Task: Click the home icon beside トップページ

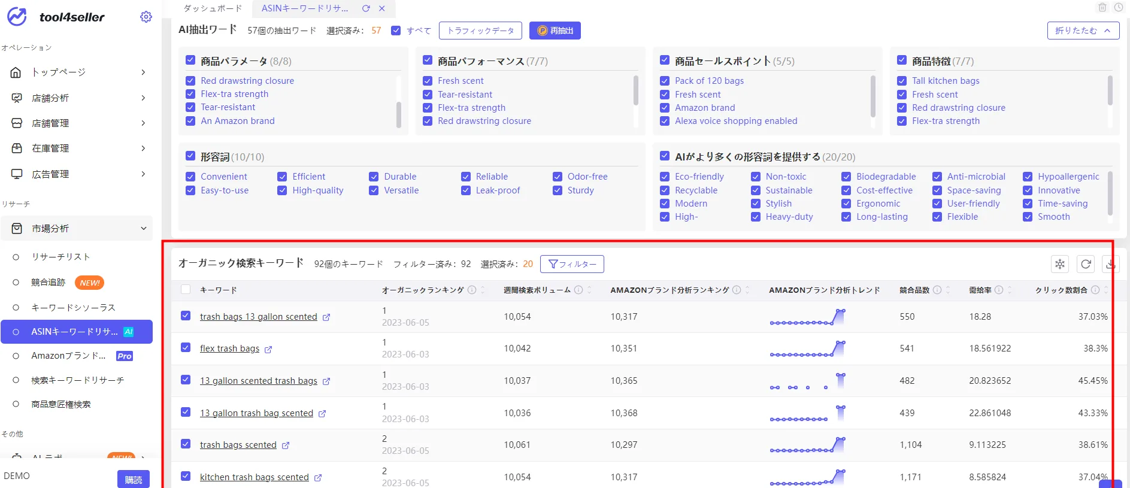Action: [x=16, y=72]
